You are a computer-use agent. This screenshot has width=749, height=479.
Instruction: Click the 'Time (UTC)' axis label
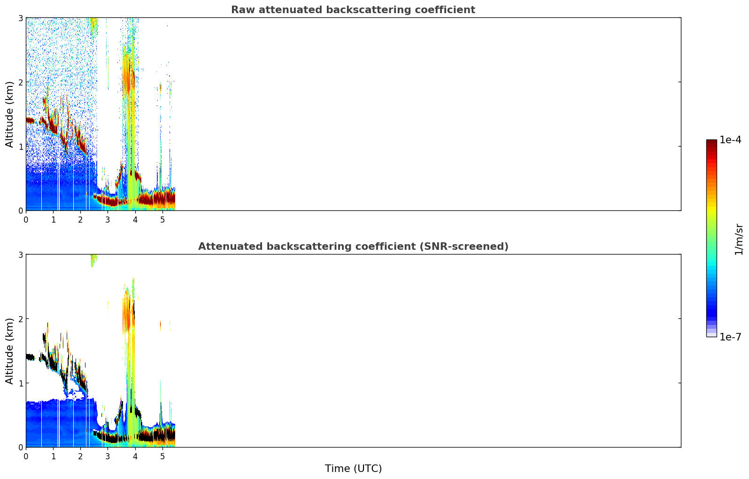point(353,469)
